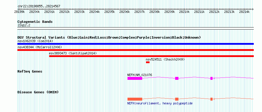Click the 28207k ruler tick label
The width and height of the screenshot is (262, 112).
[140, 12]
